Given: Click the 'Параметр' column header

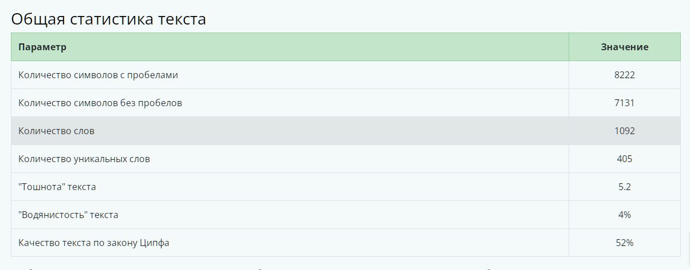Looking at the screenshot, I should (x=42, y=47).
